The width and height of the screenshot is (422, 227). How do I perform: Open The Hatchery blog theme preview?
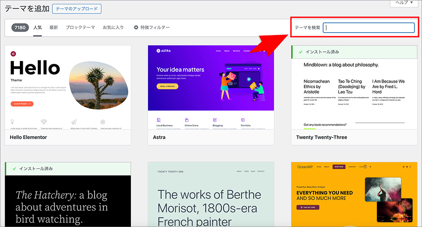[x=68, y=201]
